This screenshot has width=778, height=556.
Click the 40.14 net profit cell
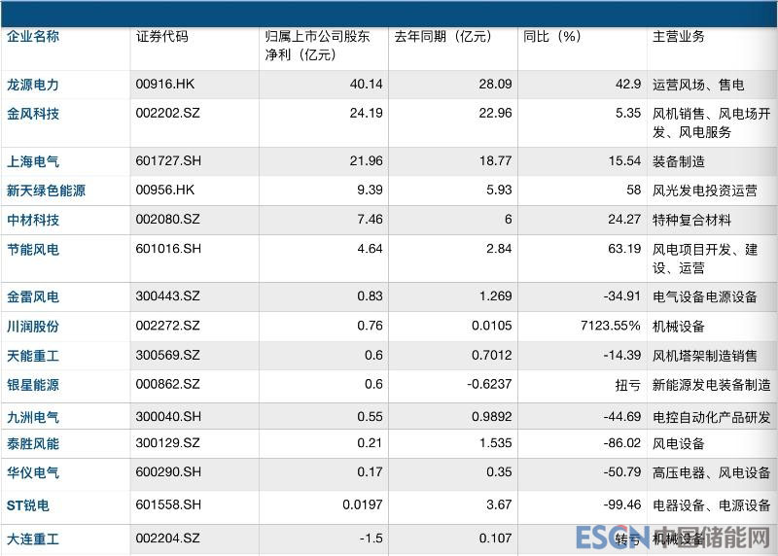[x=366, y=85]
